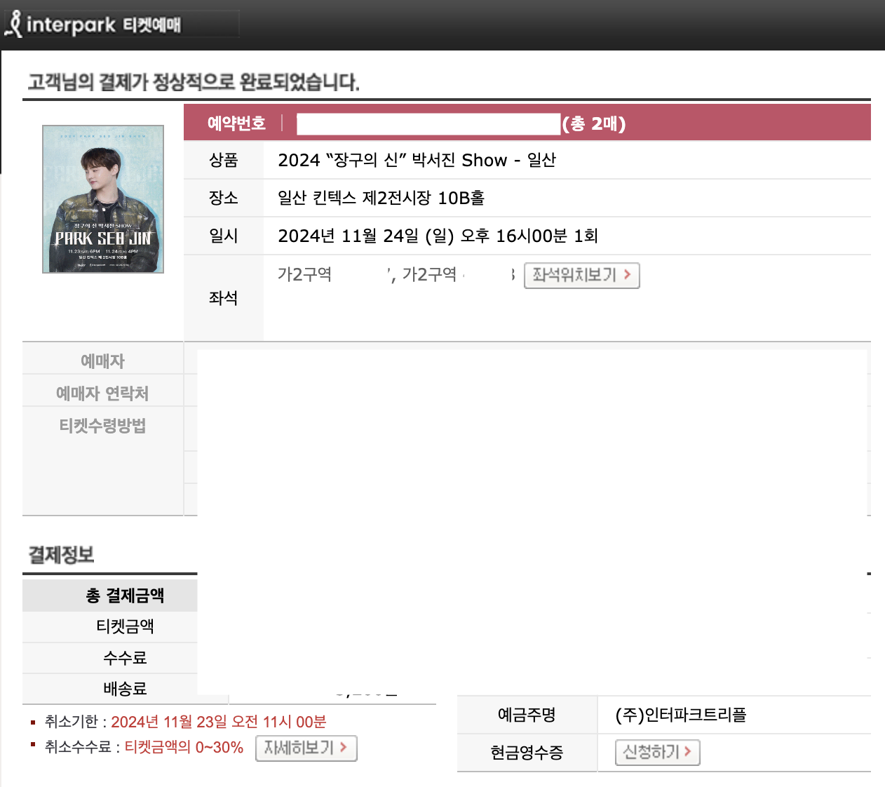The height and width of the screenshot is (787, 885).
Task: Open the 좌석위치보기 seat location button
Action: 582,275
